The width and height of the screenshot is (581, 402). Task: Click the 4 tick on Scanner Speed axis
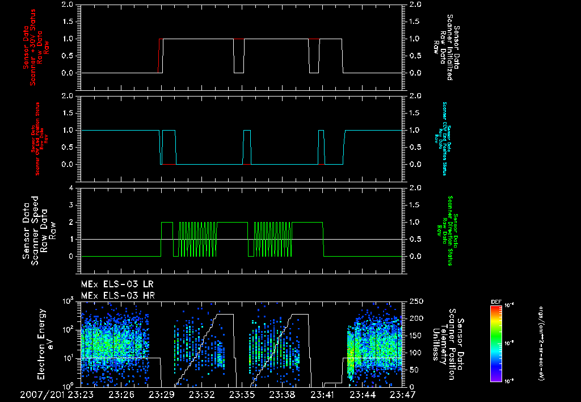(71, 188)
